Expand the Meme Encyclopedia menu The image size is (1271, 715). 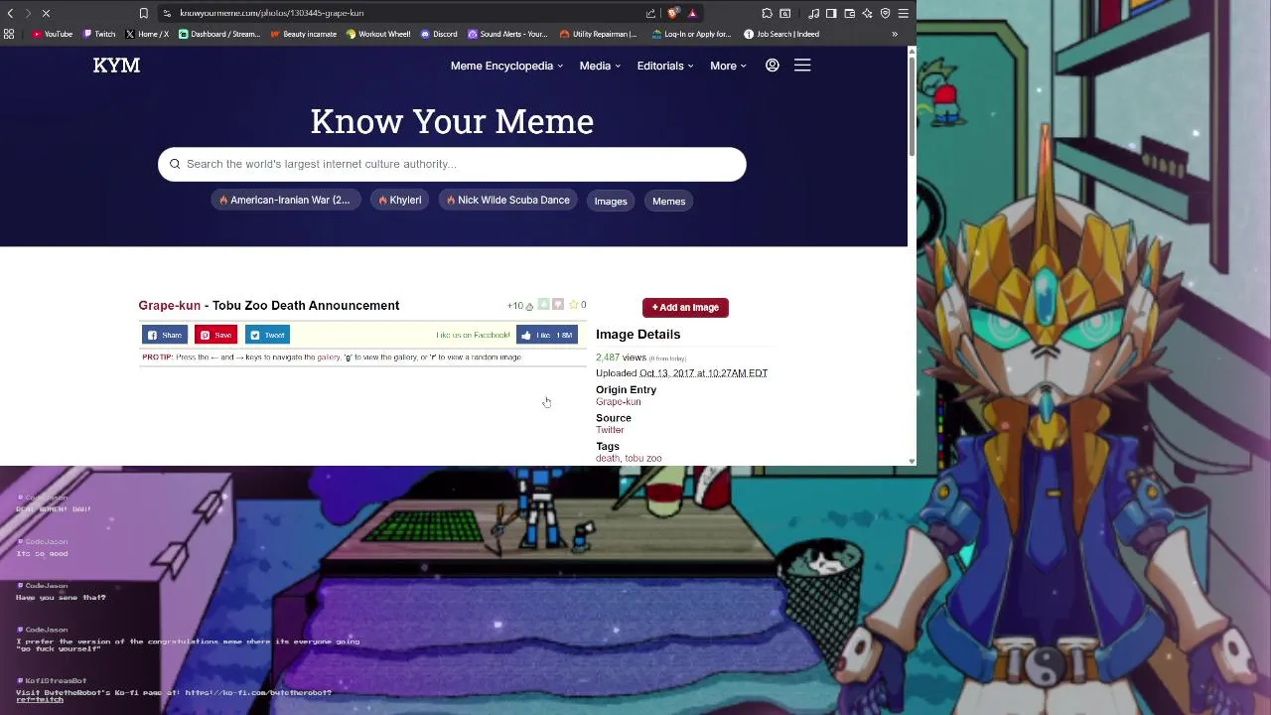click(x=506, y=66)
